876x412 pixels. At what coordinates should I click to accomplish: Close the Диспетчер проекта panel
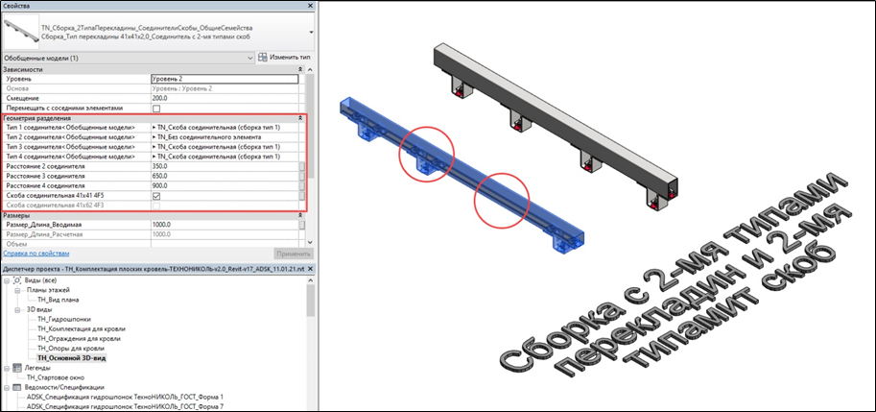(309, 267)
